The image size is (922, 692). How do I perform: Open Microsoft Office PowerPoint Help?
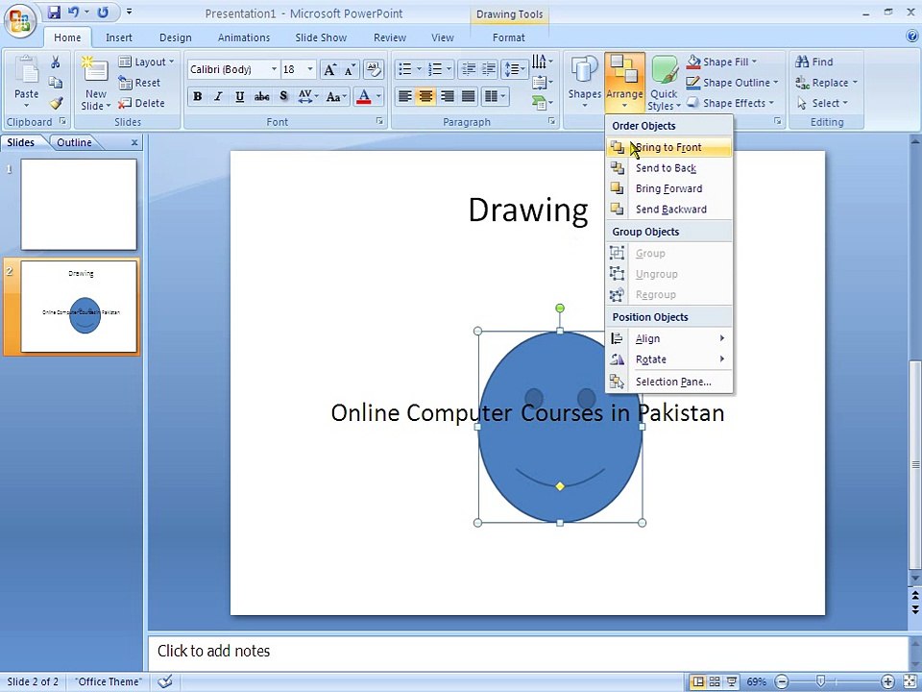(x=912, y=37)
